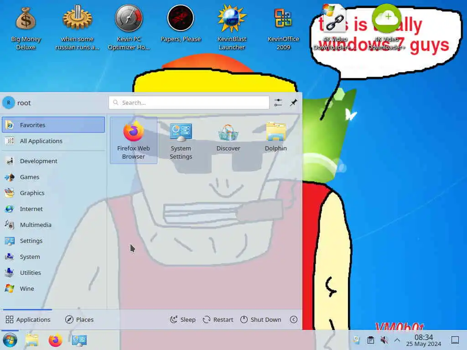Open launcher configuration sliders icon

(x=278, y=103)
